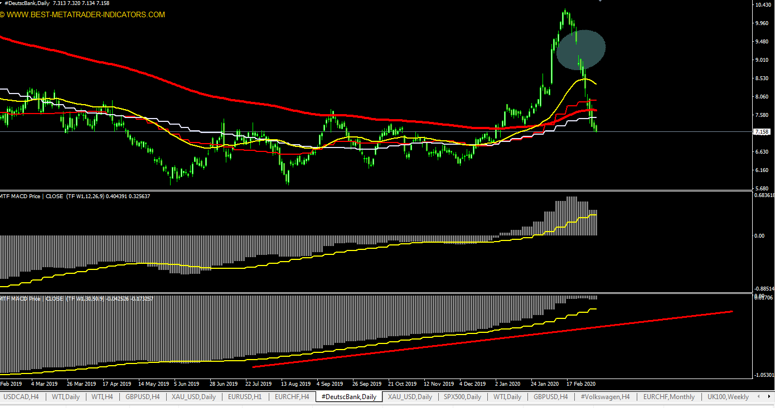
Task: Open the #Volkswagen,H4 chart tab
Action: [x=605, y=397]
